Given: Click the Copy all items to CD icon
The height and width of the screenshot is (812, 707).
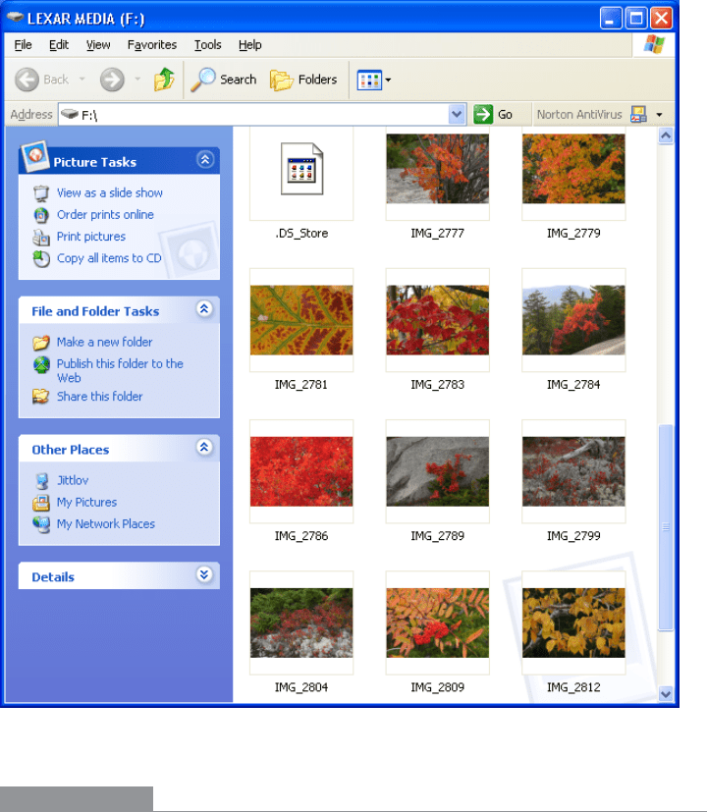Looking at the screenshot, I should tap(41, 258).
